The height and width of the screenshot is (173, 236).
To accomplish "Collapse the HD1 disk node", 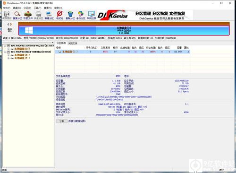I will [x=5, y=52].
